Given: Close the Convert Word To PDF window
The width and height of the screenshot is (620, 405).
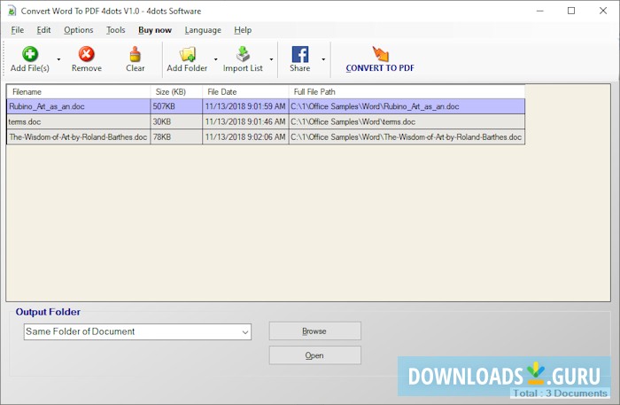Looking at the screenshot, I should pyautogui.click(x=603, y=11).
